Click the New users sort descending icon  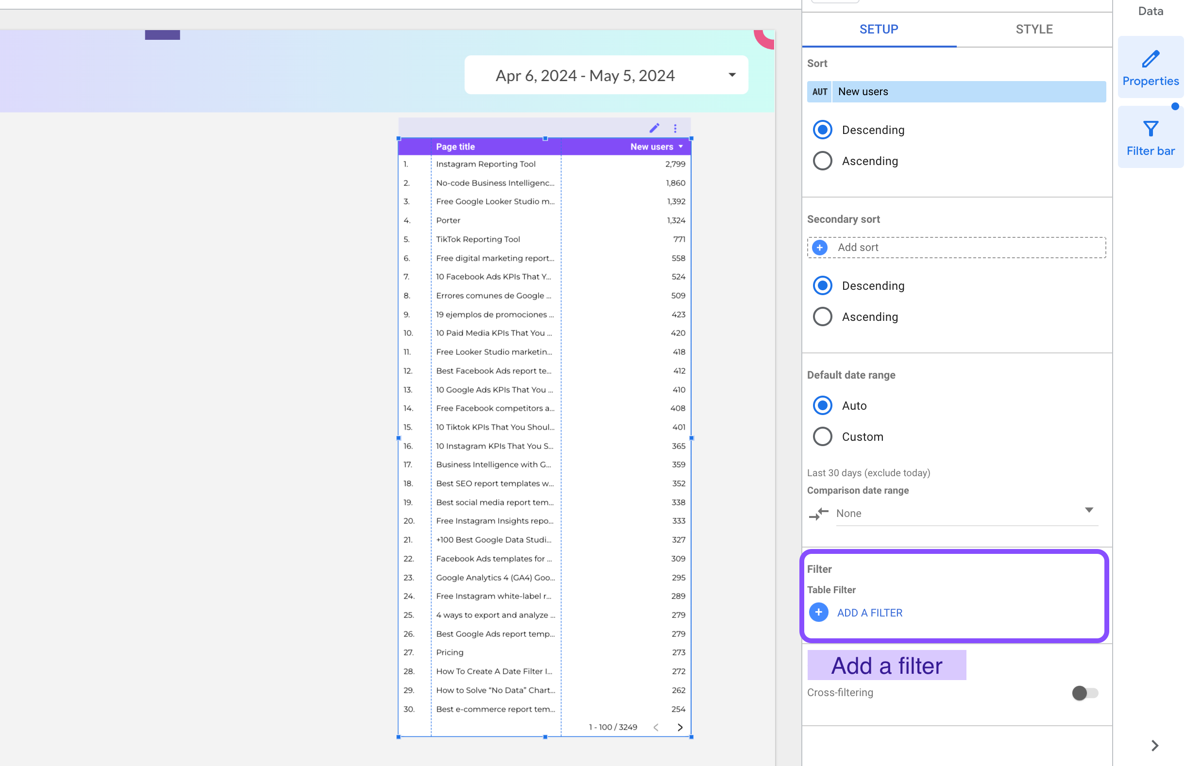(x=680, y=146)
